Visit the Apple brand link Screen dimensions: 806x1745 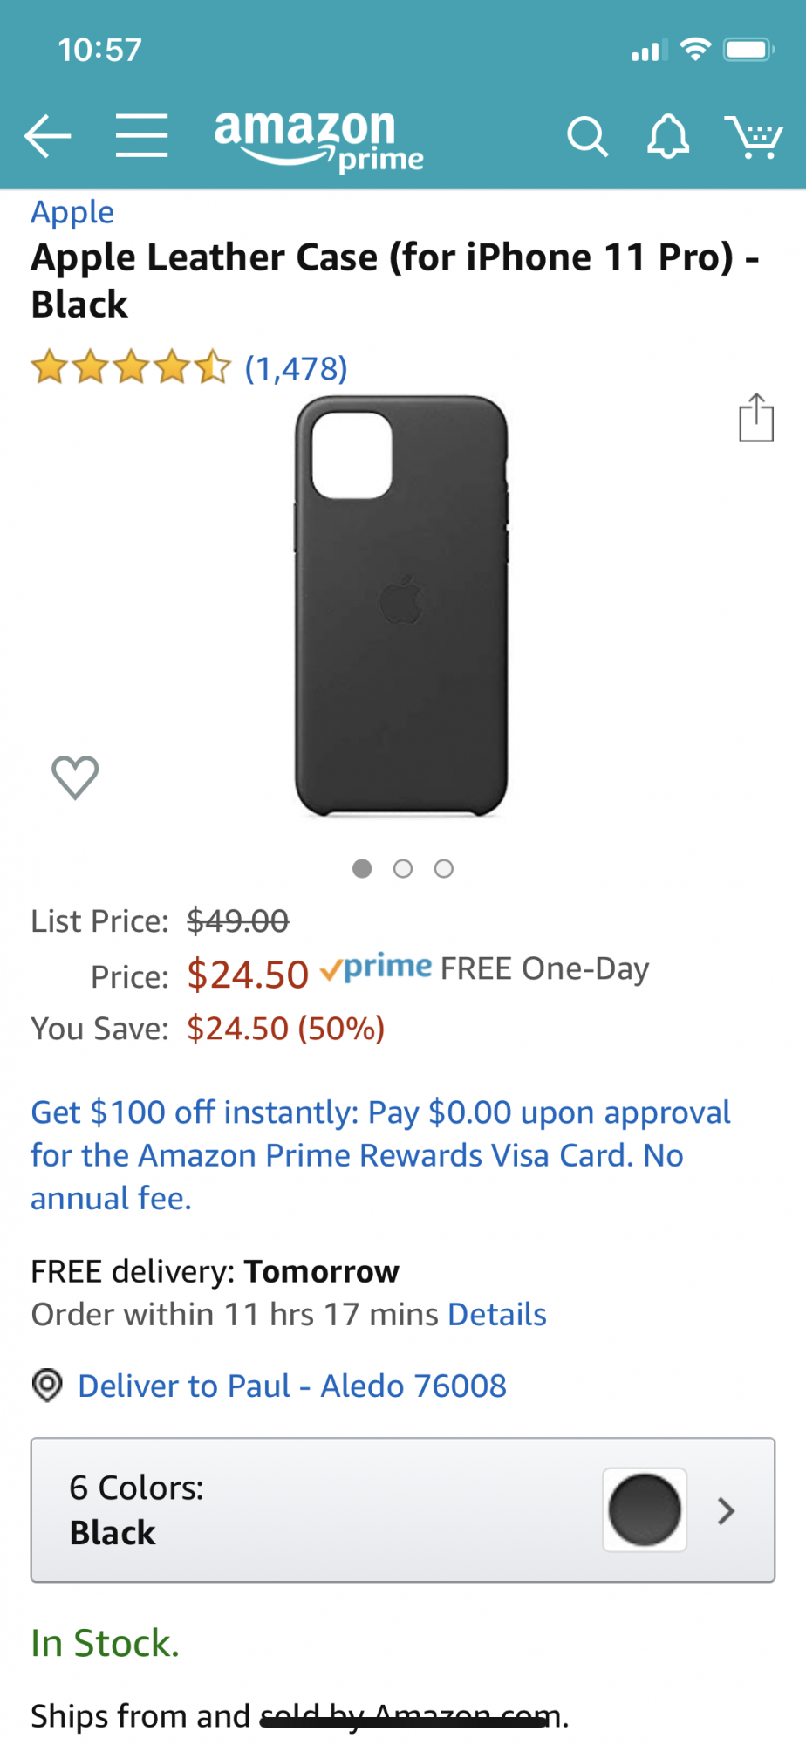(72, 212)
